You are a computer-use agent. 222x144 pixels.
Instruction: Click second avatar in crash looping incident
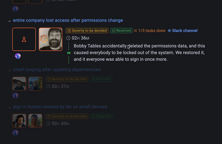35,83
